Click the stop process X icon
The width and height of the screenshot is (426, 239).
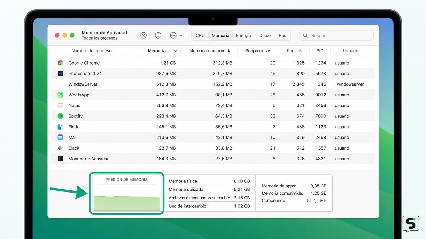pyautogui.click(x=144, y=35)
